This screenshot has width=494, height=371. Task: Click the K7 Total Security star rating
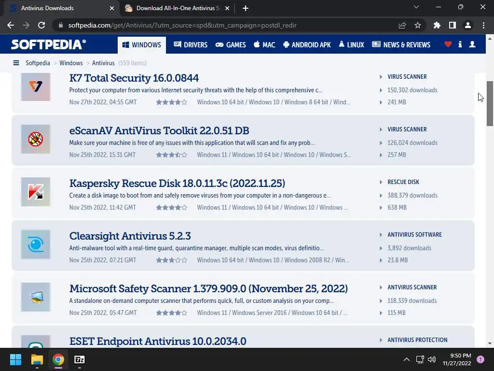click(x=172, y=102)
